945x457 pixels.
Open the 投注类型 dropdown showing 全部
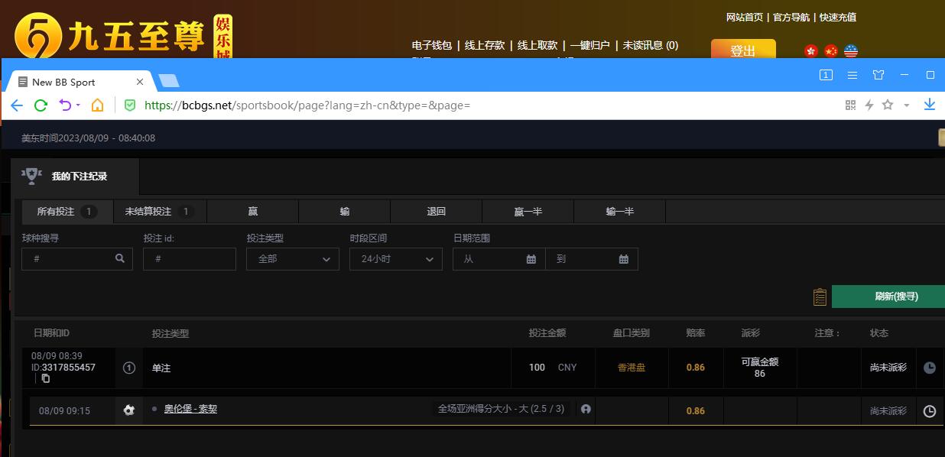tap(293, 259)
